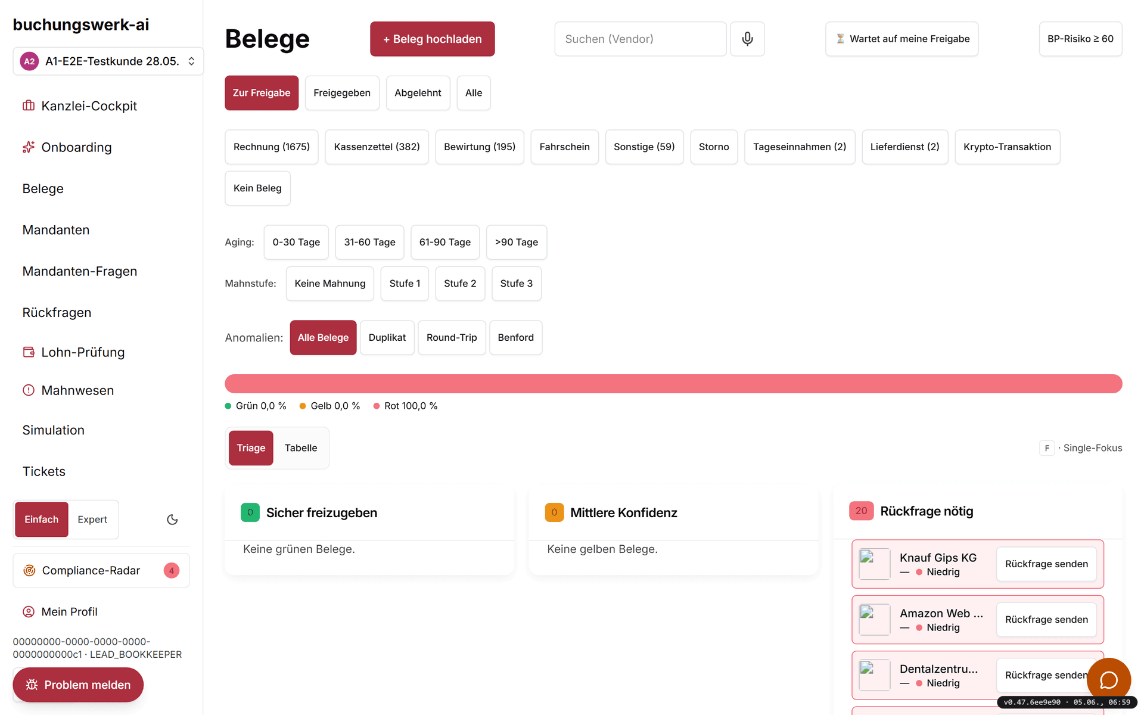Switch to Expert mode
The image size is (1144, 715).
[x=92, y=520]
